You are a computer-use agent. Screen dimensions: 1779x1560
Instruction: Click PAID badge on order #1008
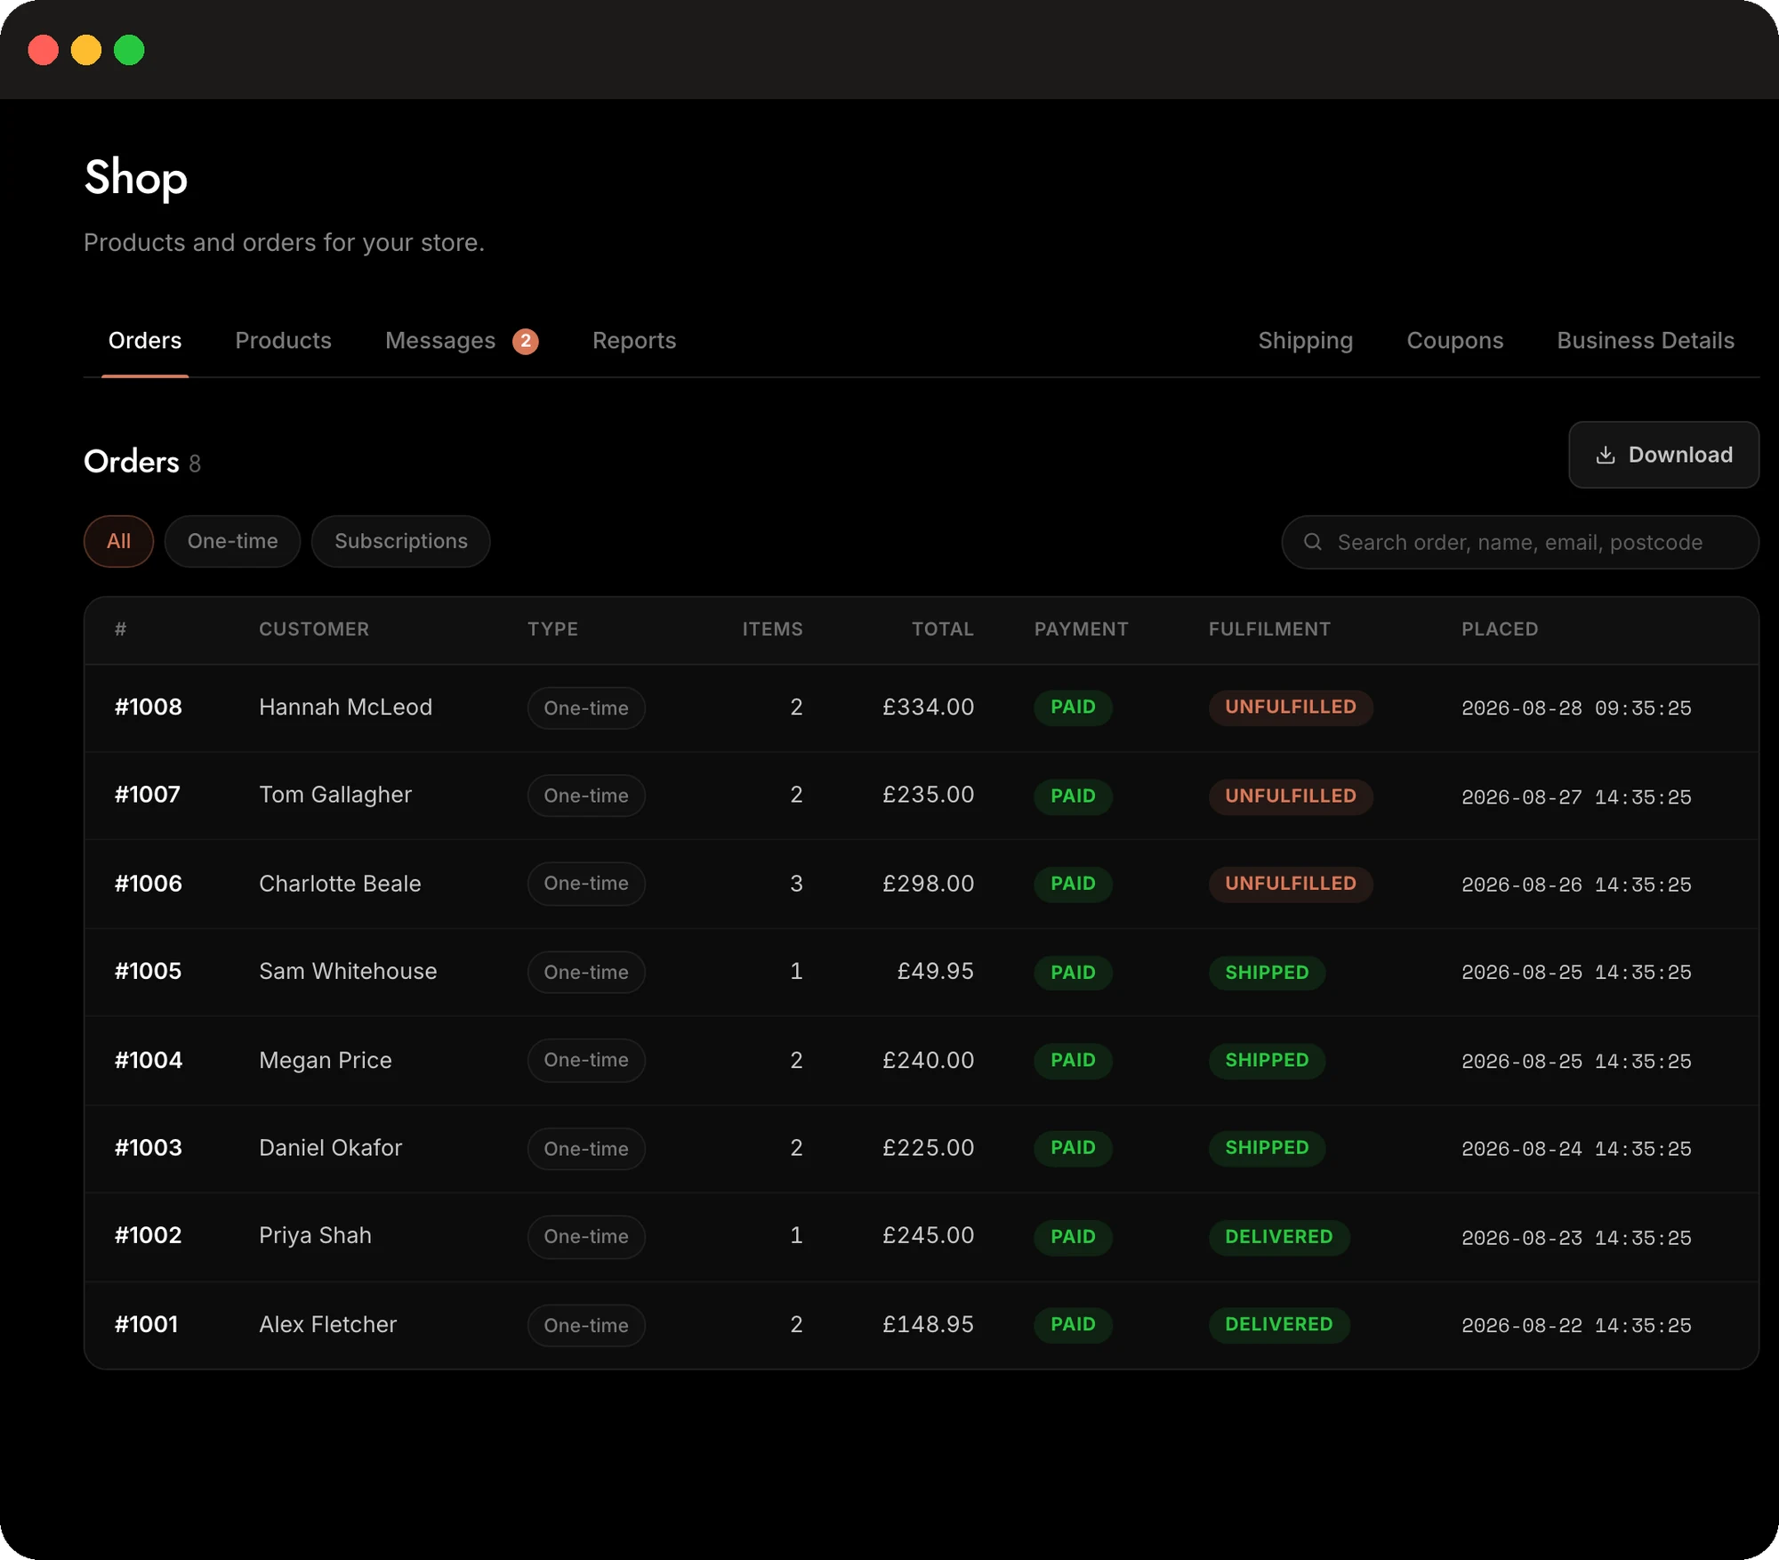coord(1073,707)
